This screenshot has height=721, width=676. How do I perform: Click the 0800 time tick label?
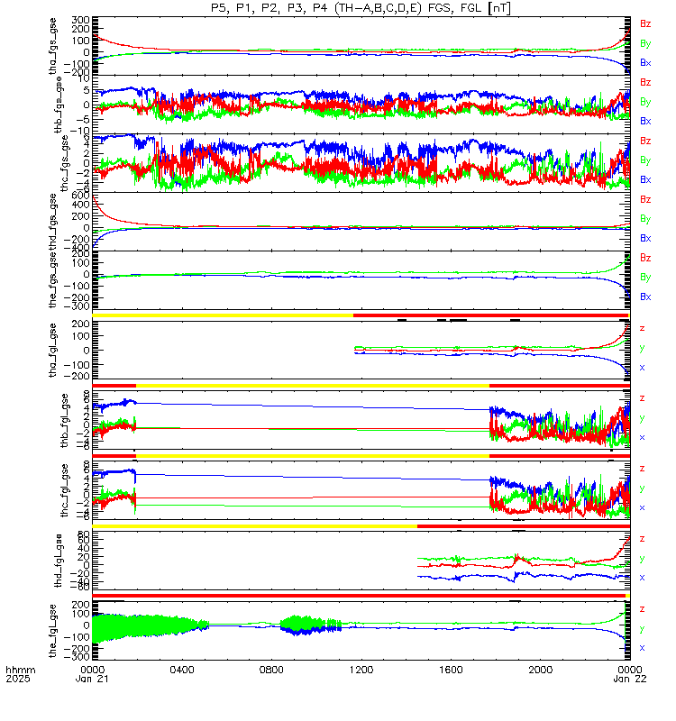point(271,670)
